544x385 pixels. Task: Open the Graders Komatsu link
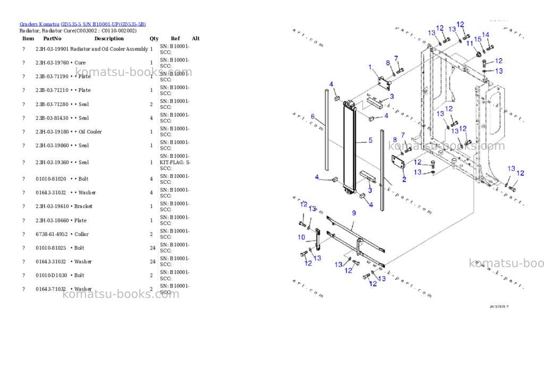click(39, 24)
